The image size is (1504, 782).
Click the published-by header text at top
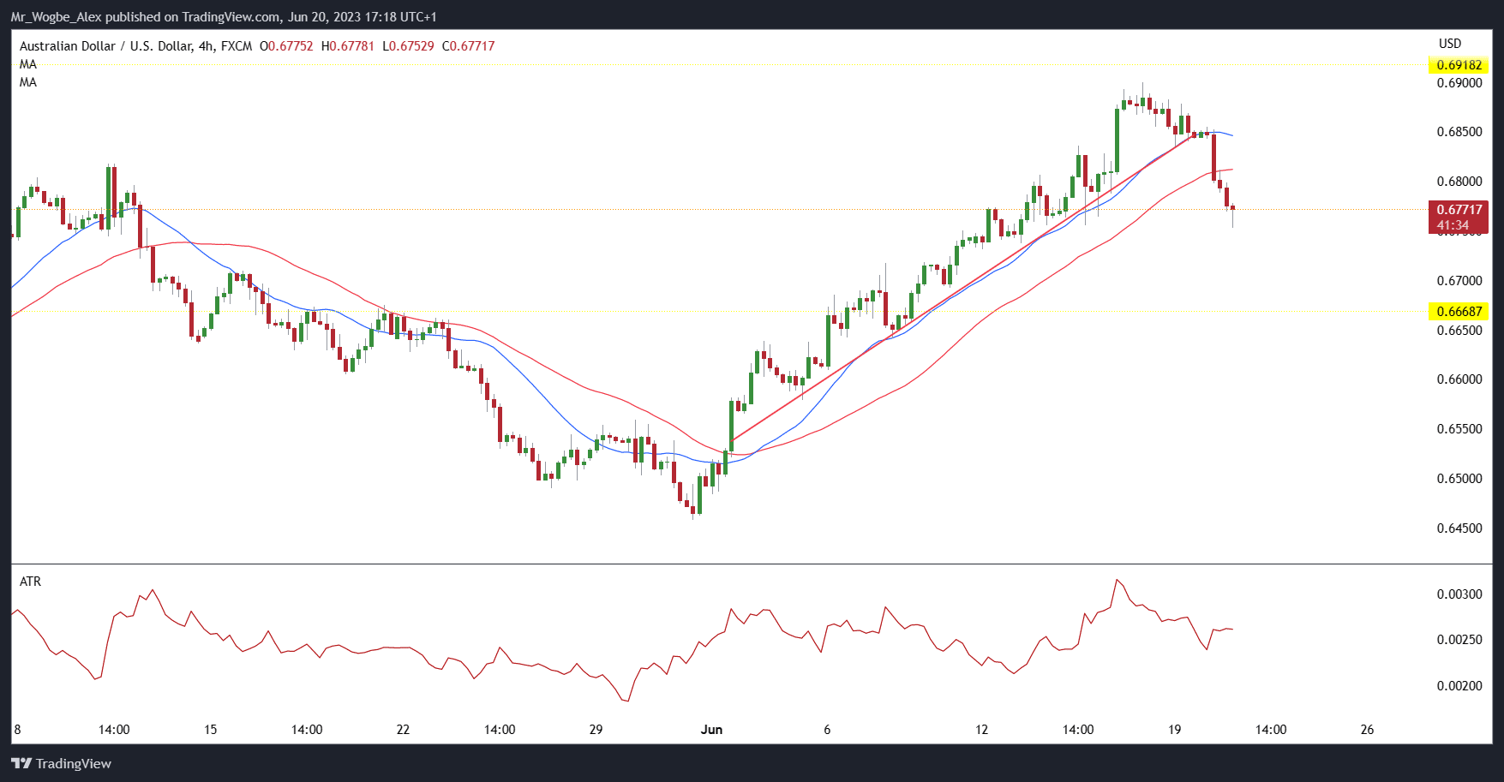click(224, 17)
